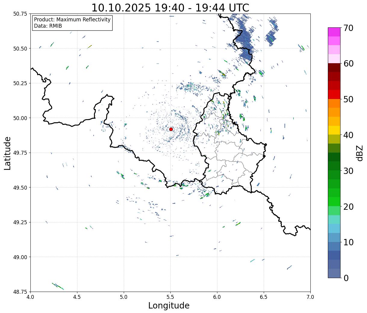Click the latitude tick label '49.00'
The height and width of the screenshot is (313, 367).
click(x=20, y=257)
